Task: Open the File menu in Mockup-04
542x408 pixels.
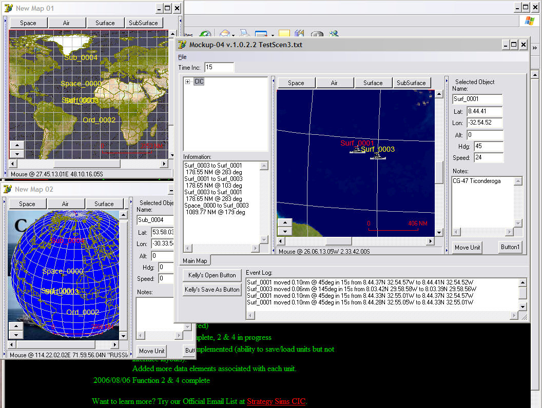Action: pyautogui.click(x=182, y=57)
